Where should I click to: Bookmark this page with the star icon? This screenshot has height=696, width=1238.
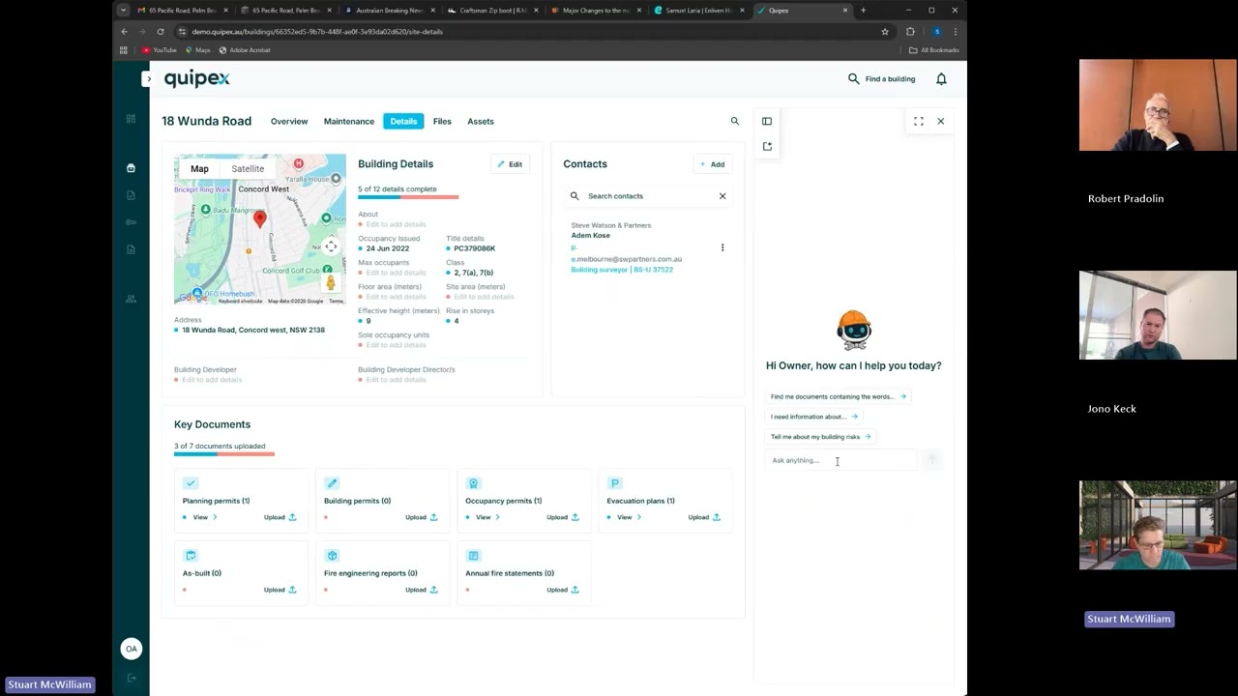click(x=885, y=31)
